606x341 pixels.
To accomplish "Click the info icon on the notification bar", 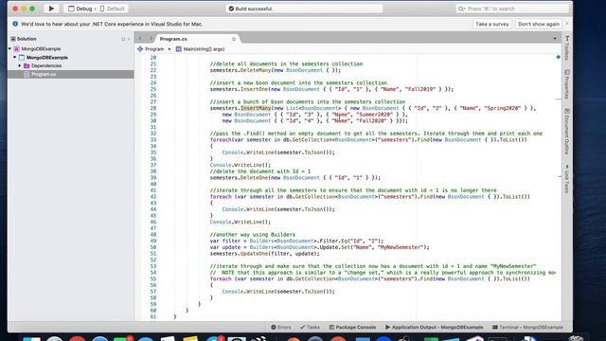I will coord(15,24).
